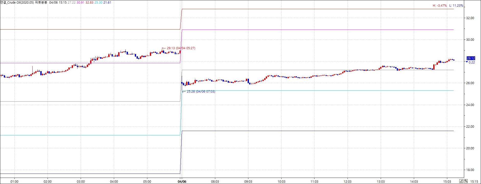Viewport: 481px width, 184px height.
Task: Click the gray pivot value 27.22
Action: point(71,3)
